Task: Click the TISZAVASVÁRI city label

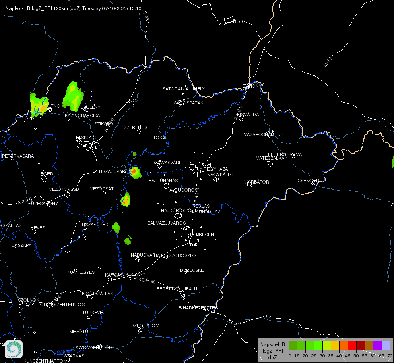Action: click(x=165, y=163)
